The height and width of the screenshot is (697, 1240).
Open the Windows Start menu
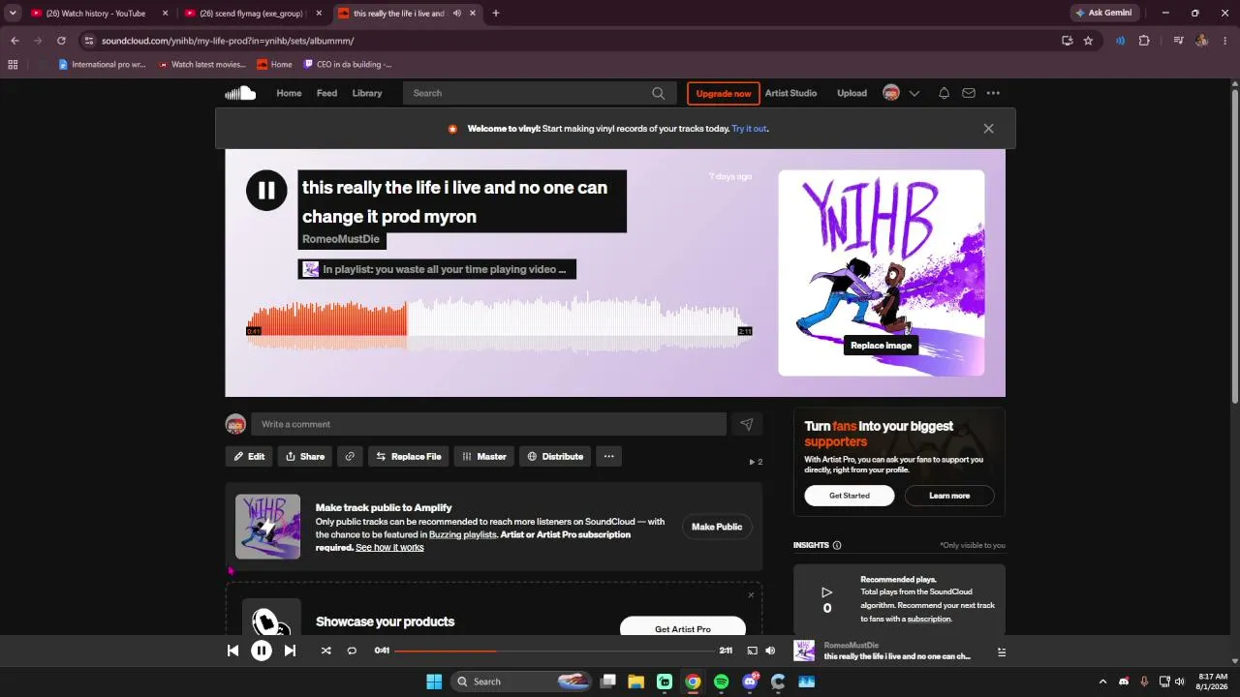click(x=433, y=682)
